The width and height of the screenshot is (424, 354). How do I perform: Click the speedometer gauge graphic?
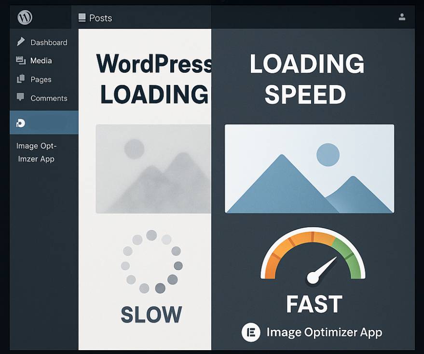313,256
